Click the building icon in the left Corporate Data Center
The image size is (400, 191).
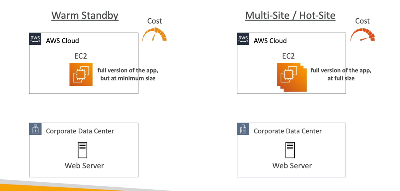(35, 129)
